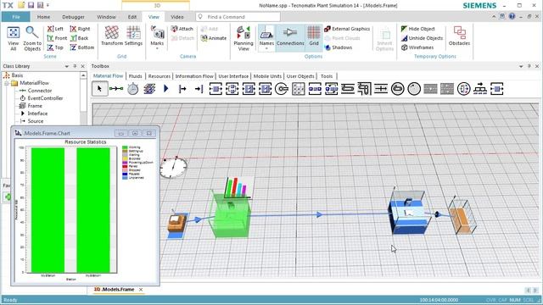Open the grid Transform tool

[112, 36]
